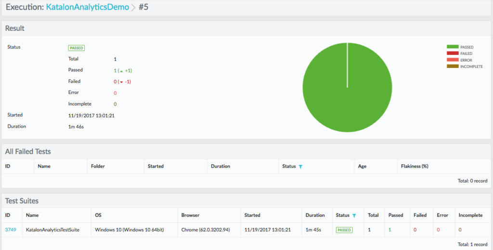Click the Result panel heading

pos(15,28)
